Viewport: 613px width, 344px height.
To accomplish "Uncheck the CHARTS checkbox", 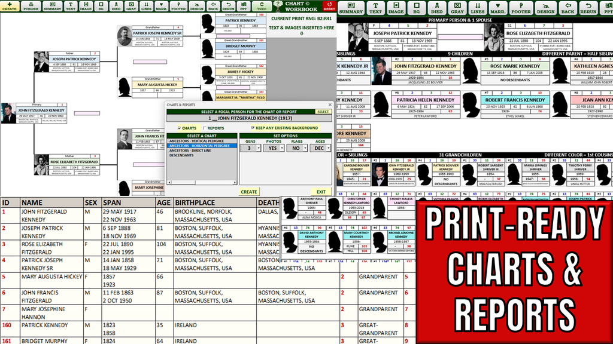I will pos(179,128).
